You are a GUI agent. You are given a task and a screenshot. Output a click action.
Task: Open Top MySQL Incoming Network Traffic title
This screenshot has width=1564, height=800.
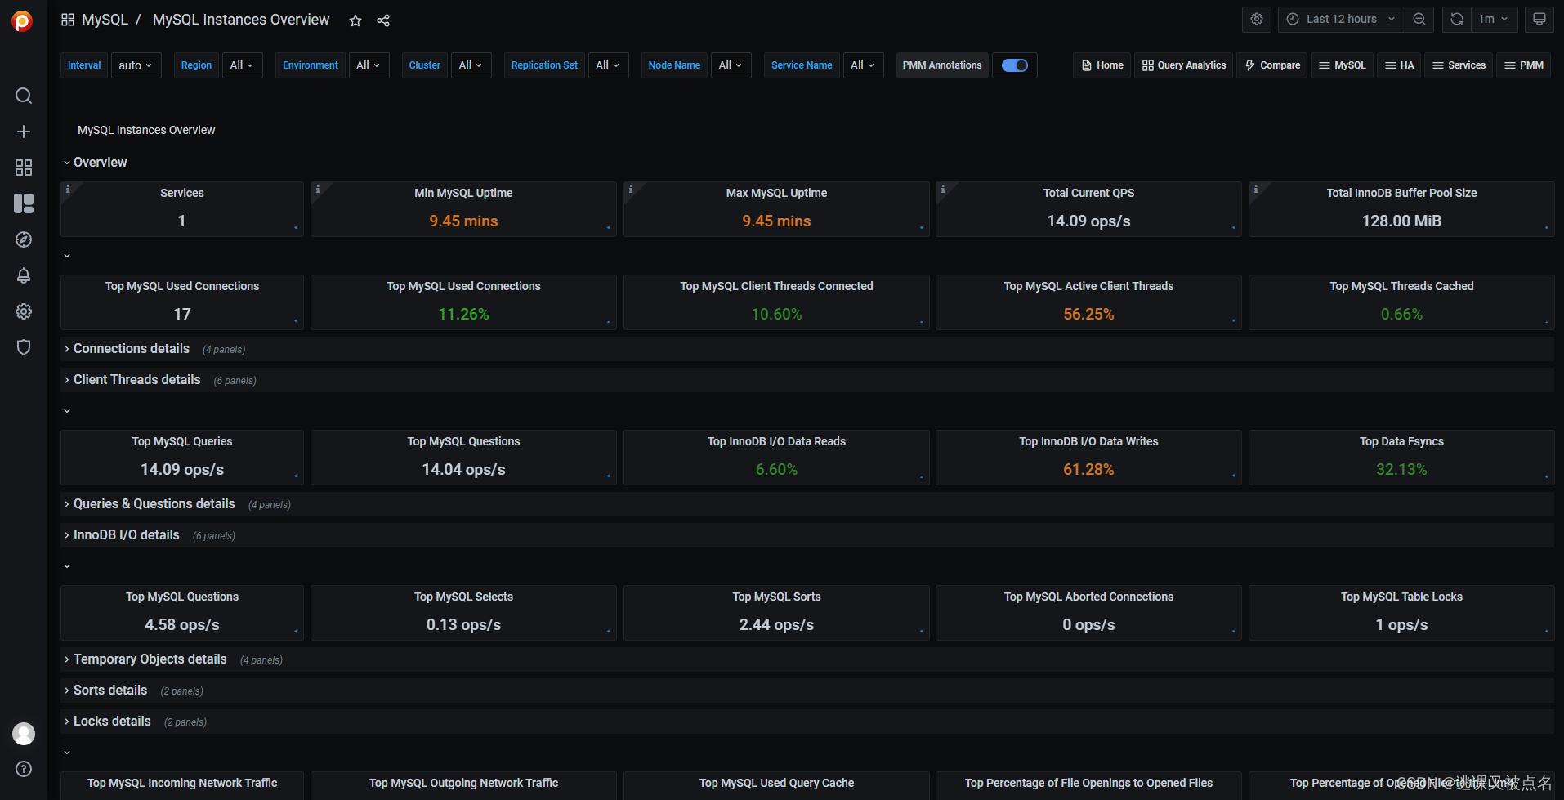pyautogui.click(x=182, y=783)
